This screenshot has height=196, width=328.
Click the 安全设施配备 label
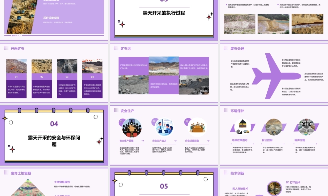(192, 141)
